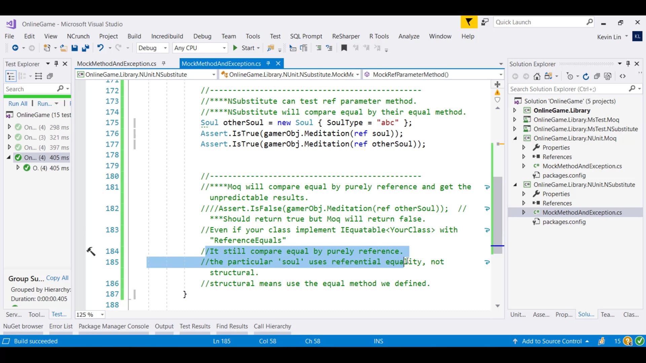Switch to the Error List tab
Viewport: 646px width, 363px height.
61,326
